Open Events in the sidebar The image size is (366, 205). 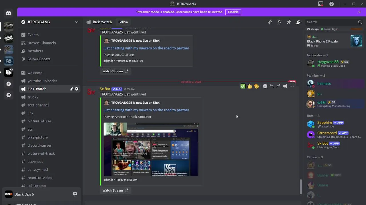tap(50, 35)
